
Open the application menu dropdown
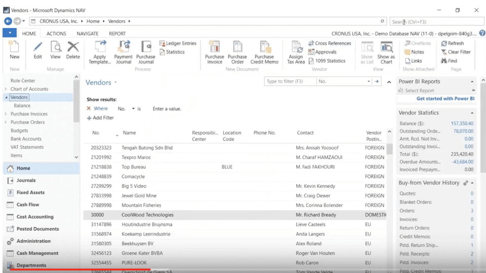(x=10, y=33)
